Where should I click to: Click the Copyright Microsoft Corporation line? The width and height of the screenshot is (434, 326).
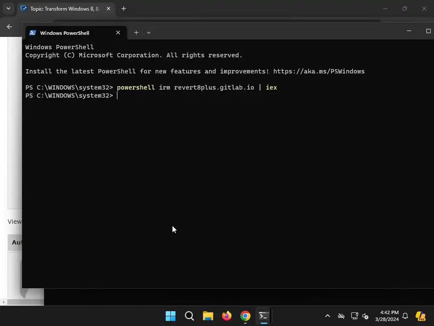click(134, 55)
